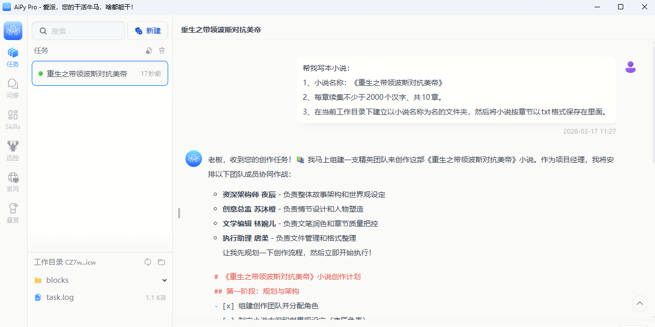655x327 pixels.
Task: Collapse the chat panel divider handle
Action: [x=179, y=213]
